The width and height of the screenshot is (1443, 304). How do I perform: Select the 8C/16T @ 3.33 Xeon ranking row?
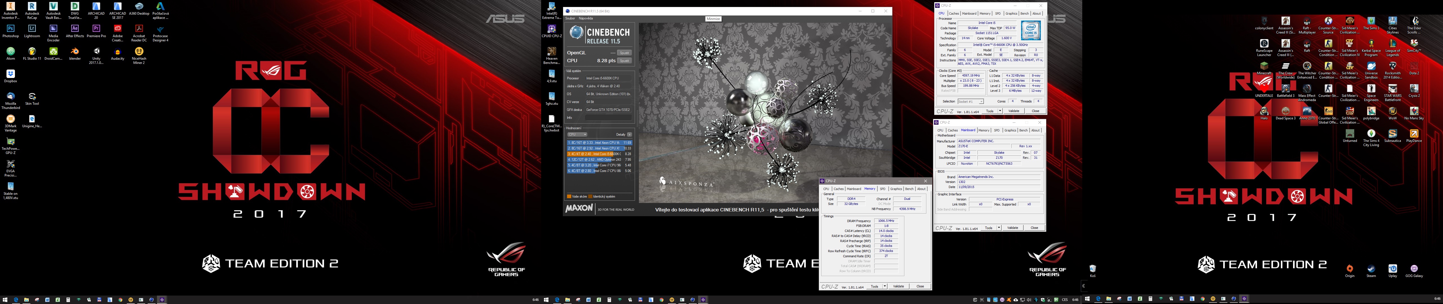click(599, 143)
